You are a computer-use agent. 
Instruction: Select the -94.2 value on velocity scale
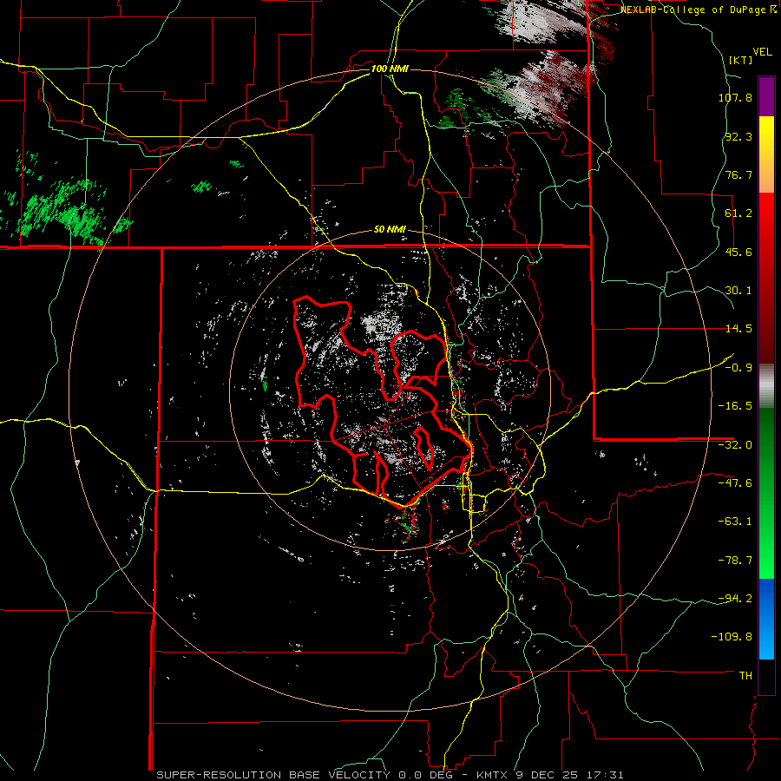tap(735, 599)
